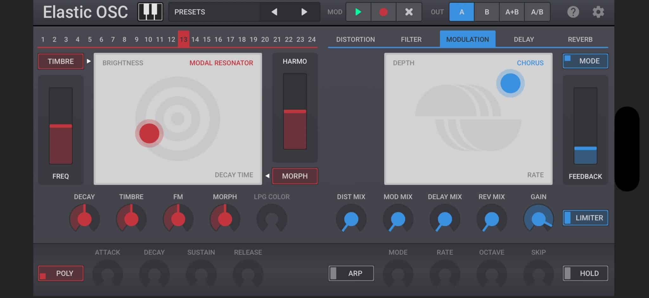Image resolution: width=649 pixels, height=298 pixels.
Task: Open the piano keyboard icon
Action: pyautogui.click(x=150, y=12)
